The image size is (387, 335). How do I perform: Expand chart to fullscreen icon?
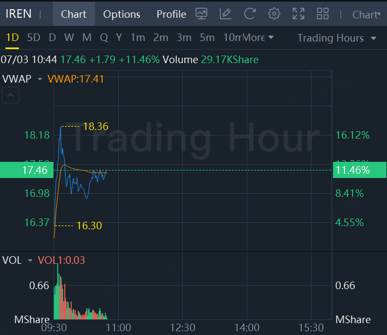click(298, 14)
